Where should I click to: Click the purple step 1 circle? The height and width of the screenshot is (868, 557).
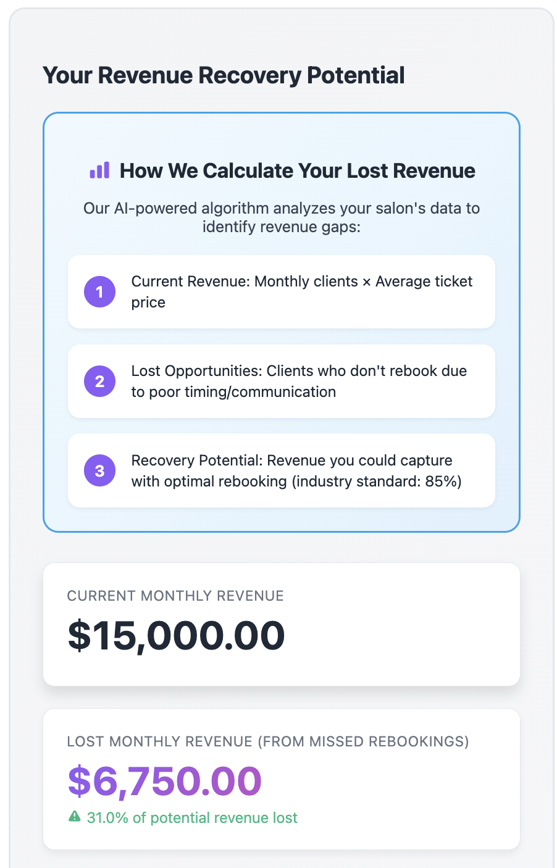click(99, 292)
